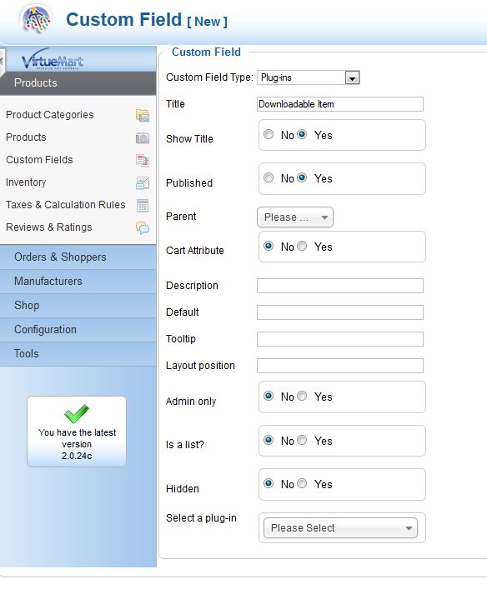Go to the Inventory link
Screen dimensions: 487x609
coord(26,182)
